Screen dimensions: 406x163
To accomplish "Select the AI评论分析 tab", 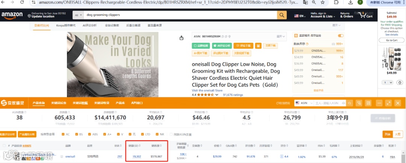I will coord(89,25).
